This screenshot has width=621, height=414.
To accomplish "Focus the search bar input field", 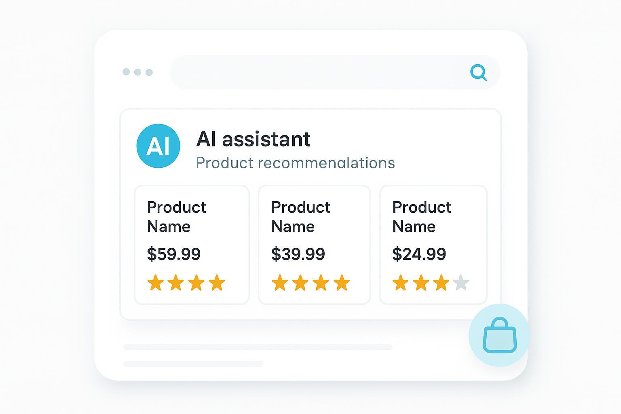I will [315, 72].
